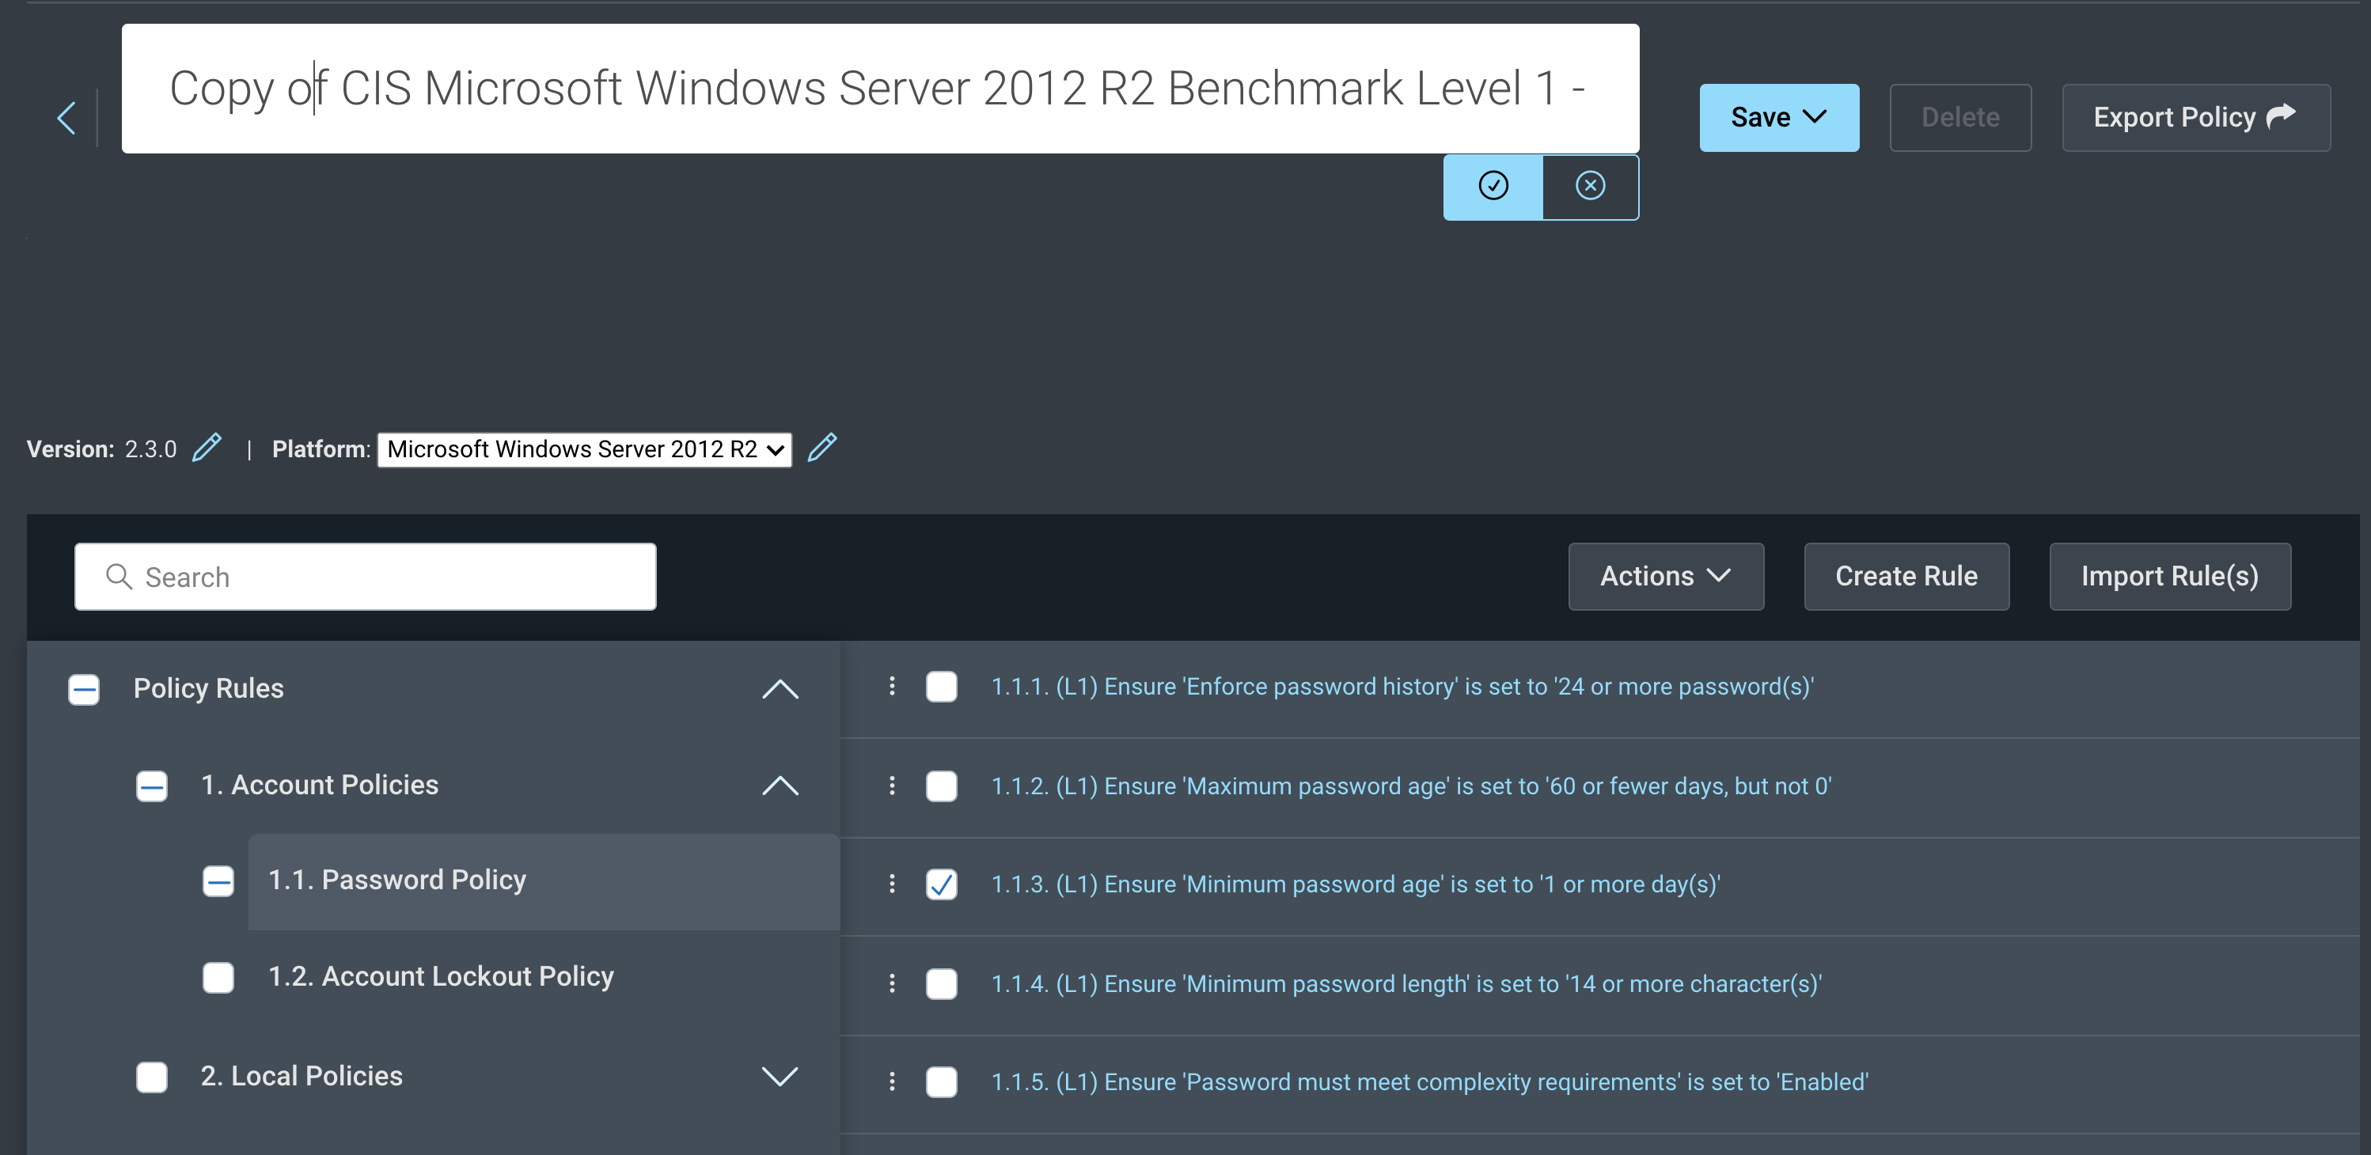This screenshot has height=1155, width=2371.
Task: Expand the 2. Local Policies chevron
Action: click(x=780, y=1076)
